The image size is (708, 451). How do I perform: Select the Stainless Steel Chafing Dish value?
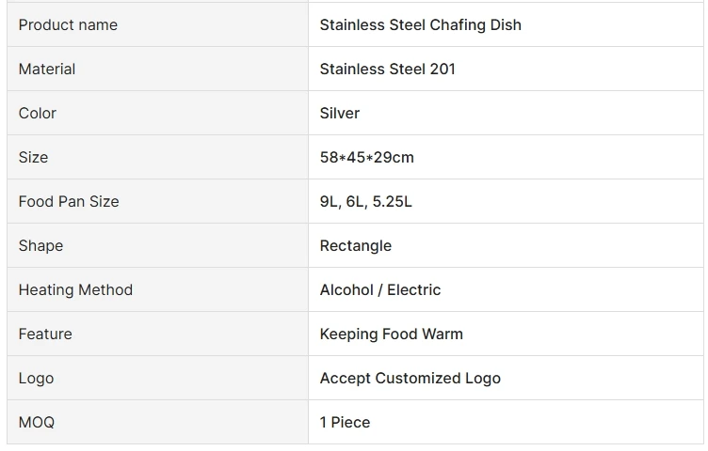420,25
